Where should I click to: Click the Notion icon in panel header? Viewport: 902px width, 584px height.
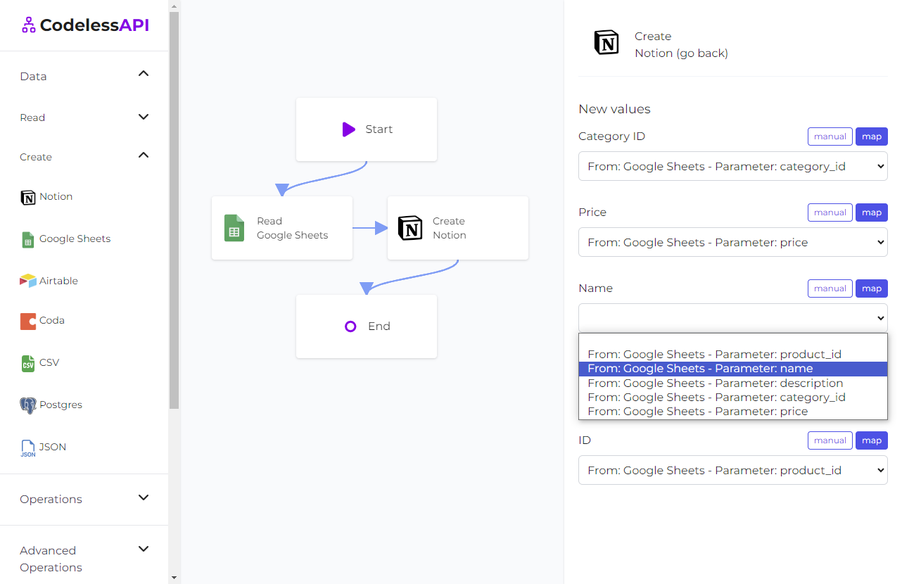(606, 43)
